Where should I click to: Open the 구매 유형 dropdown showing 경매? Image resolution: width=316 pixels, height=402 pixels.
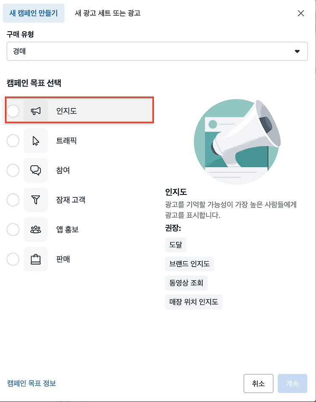click(x=157, y=51)
